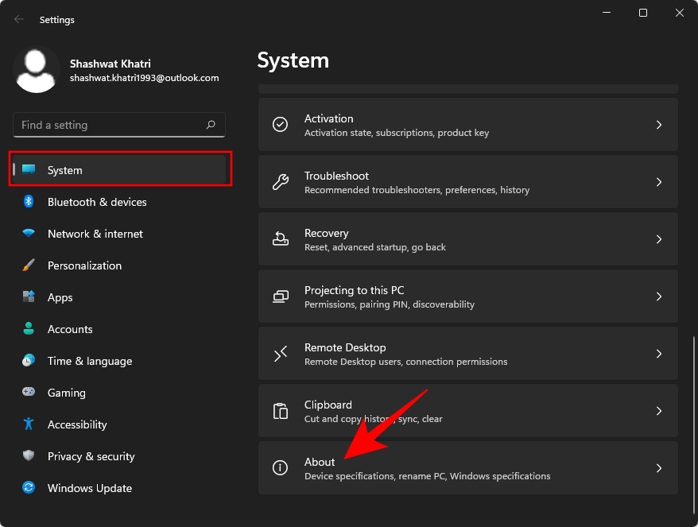Click the Apps icon in the sidebar

(28, 297)
